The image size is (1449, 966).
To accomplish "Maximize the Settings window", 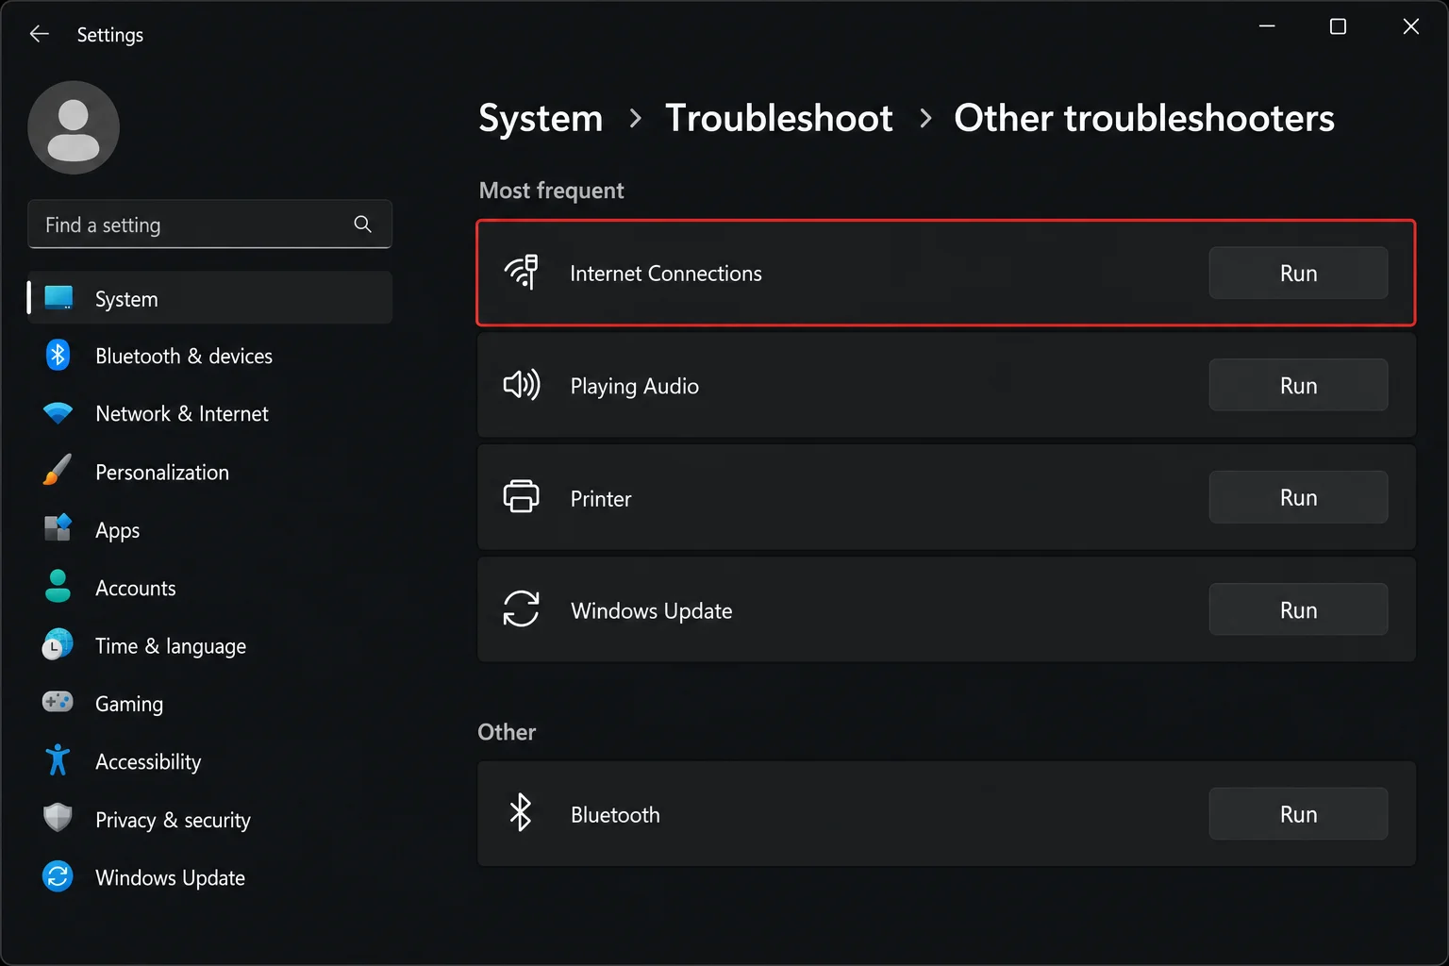I will coord(1338,26).
